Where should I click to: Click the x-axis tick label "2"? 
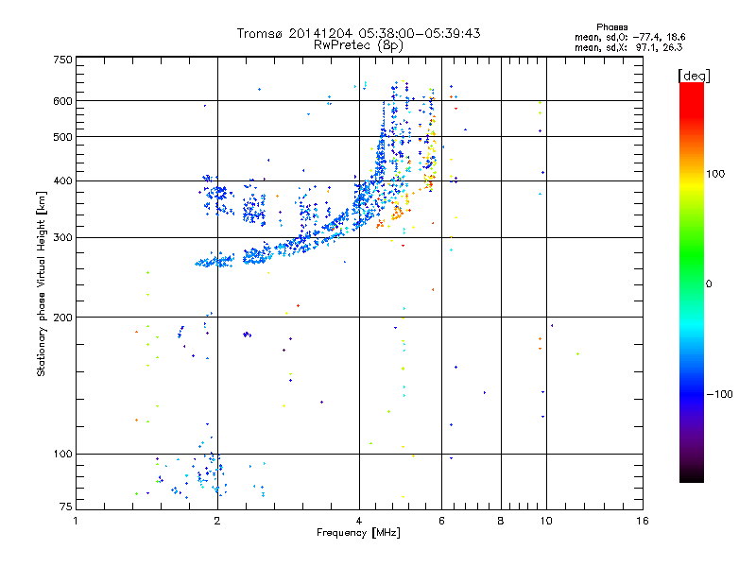coord(217,521)
